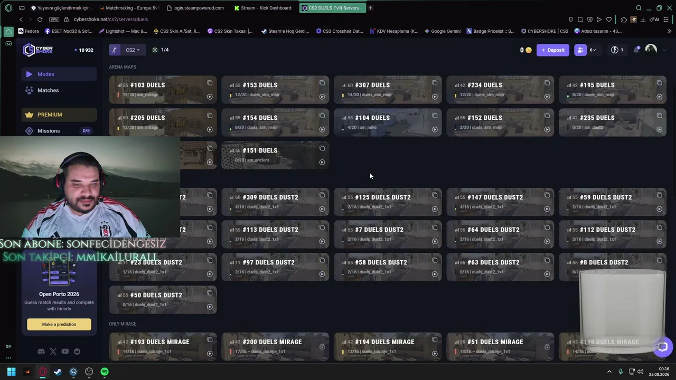Open the #63 DUELS DUST2 server card
The height and width of the screenshot is (380, 676).
500,268
